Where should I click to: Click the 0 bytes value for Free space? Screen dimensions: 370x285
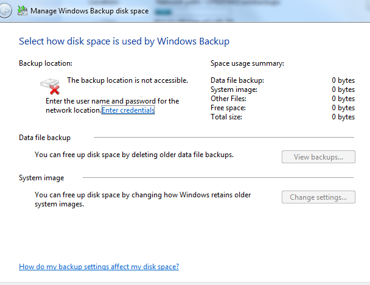tap(343, 108)
